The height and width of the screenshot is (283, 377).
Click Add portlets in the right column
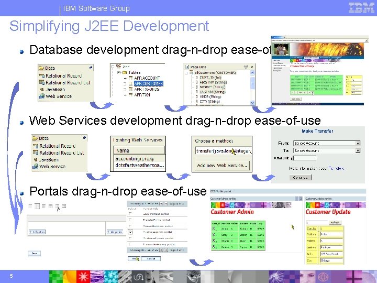115,232
